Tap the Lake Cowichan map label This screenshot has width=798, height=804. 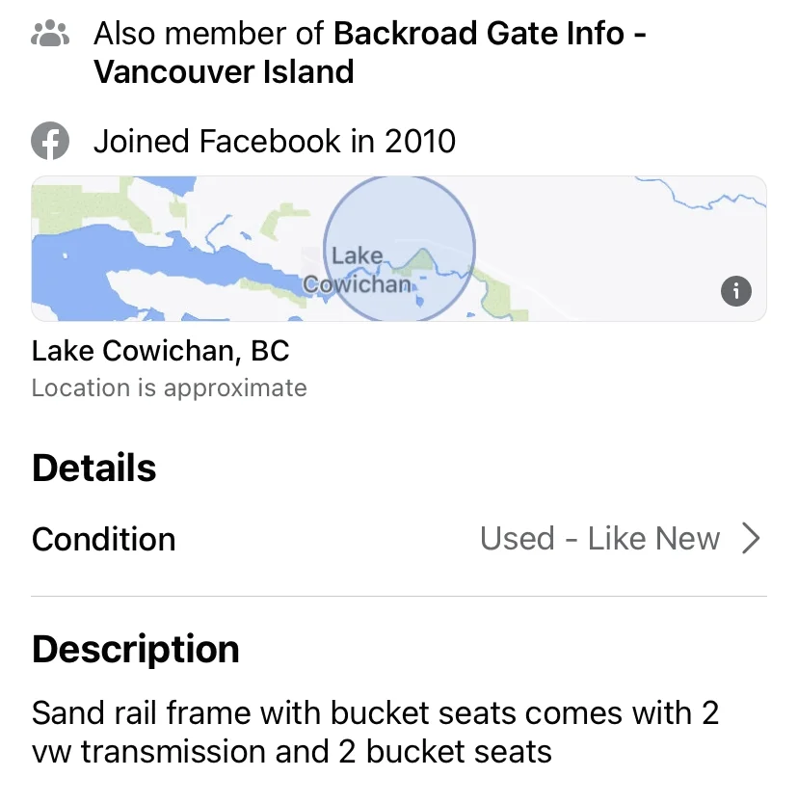357,270
